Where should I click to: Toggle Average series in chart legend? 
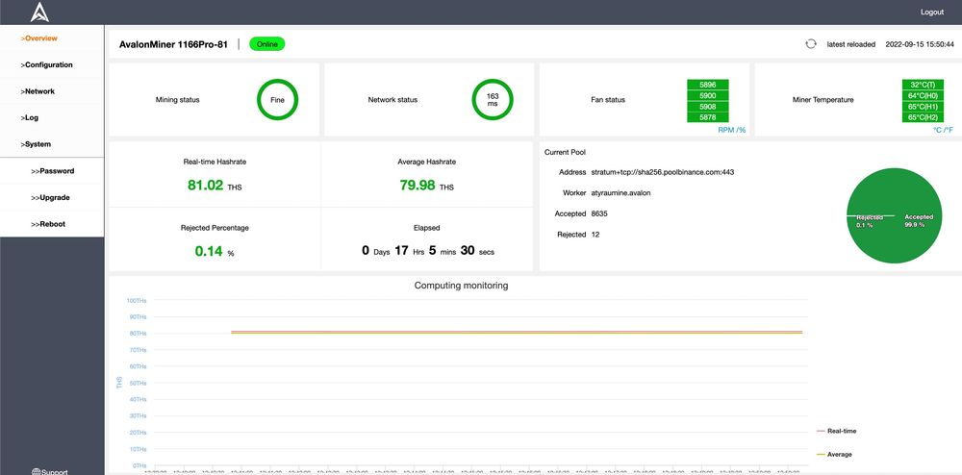[x=839, y=454]
